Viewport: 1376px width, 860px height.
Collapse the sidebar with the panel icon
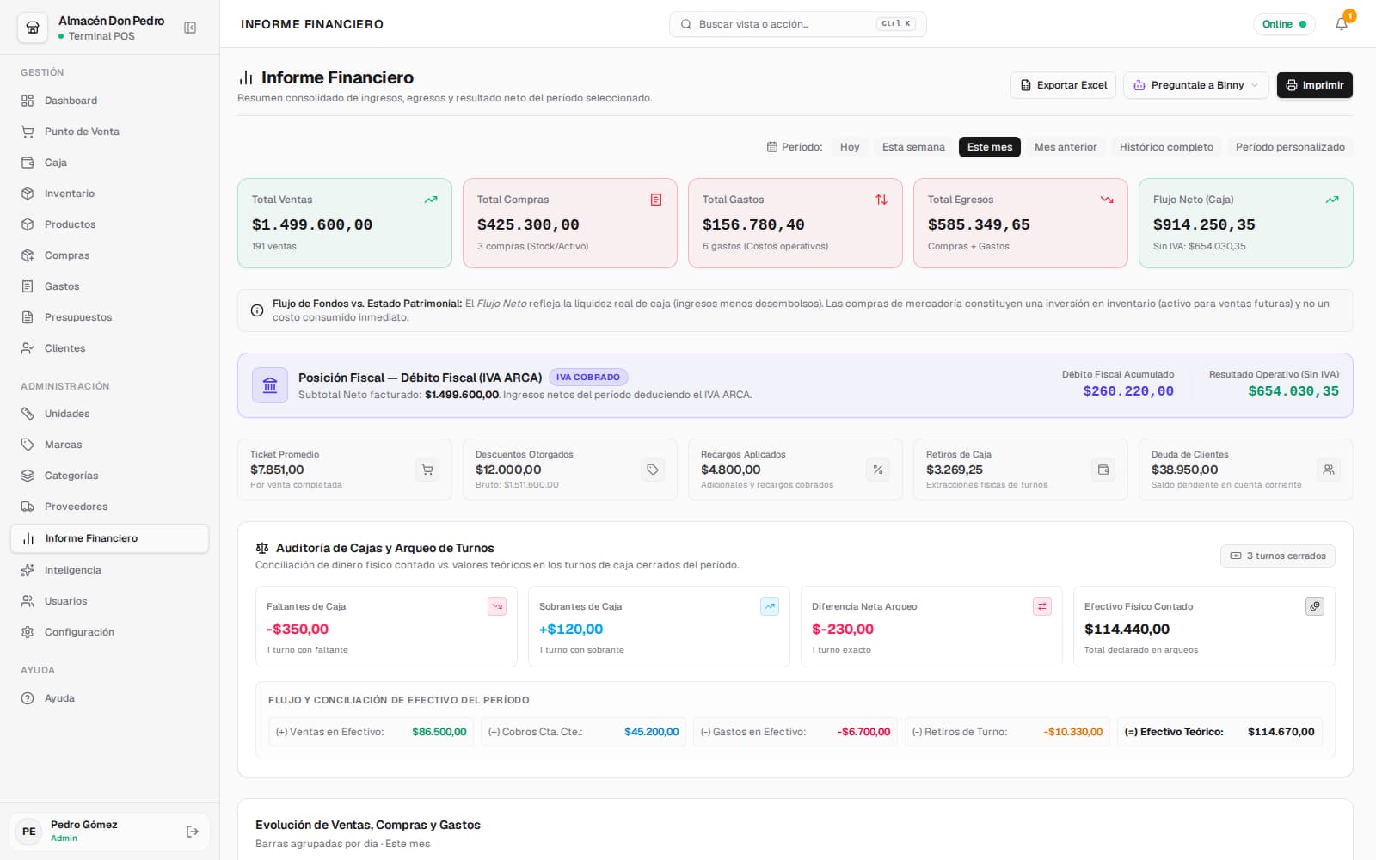190,28
